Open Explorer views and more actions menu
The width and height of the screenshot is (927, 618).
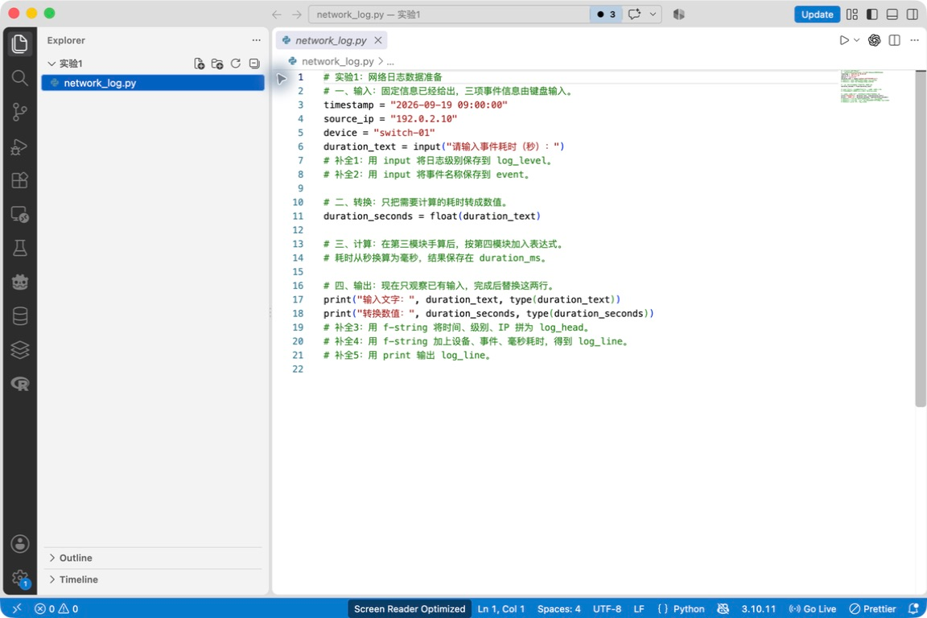[256, 40]
